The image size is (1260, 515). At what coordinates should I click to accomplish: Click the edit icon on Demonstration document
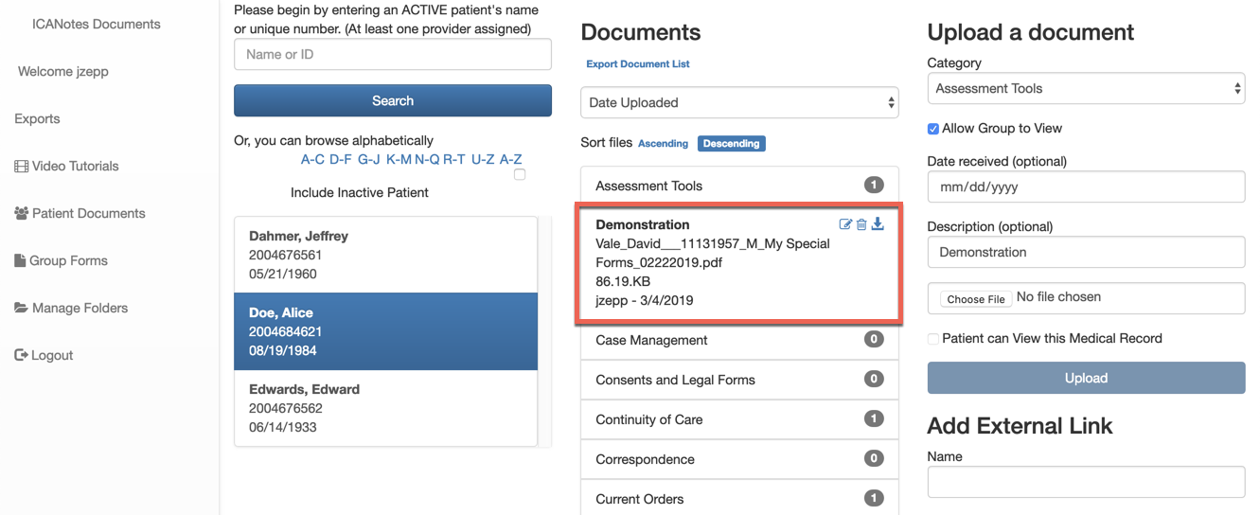pos(845,224)
